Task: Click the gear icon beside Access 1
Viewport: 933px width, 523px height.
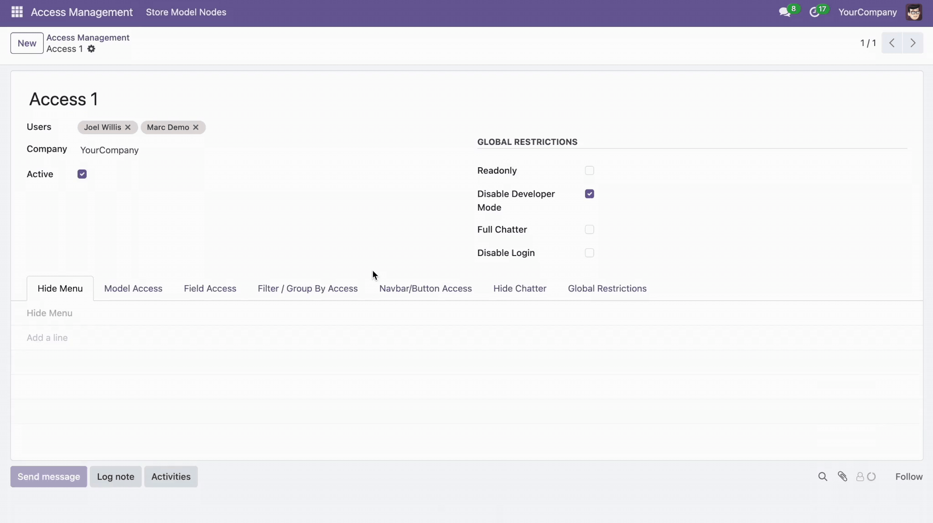Action: pos(91,49)
